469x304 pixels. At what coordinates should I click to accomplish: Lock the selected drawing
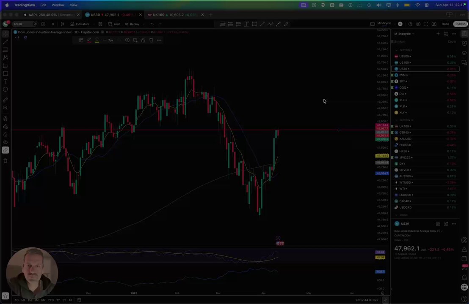(x=143, y=40)
